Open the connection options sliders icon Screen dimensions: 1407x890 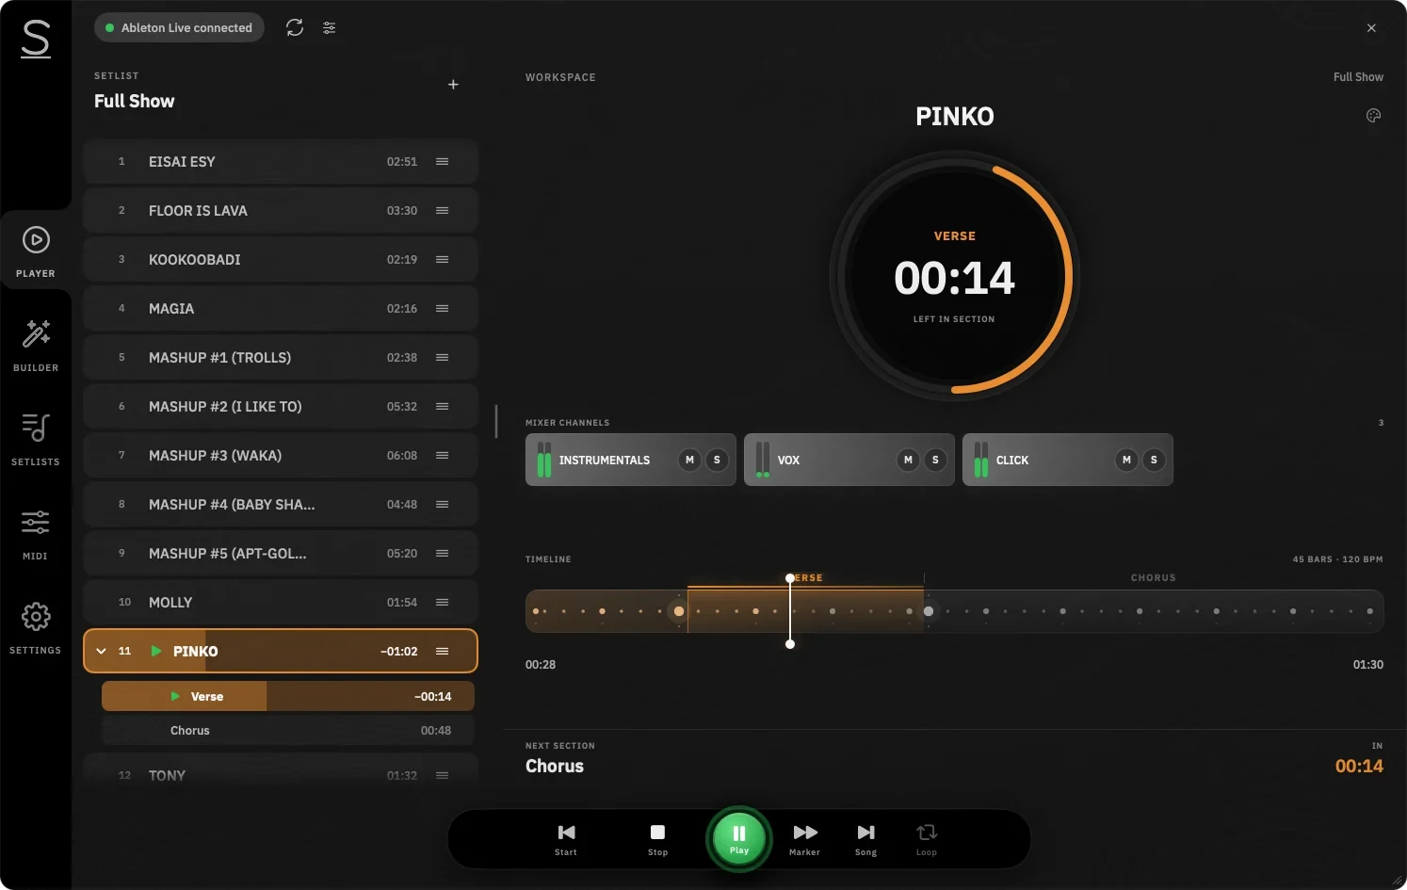click(x=330, y=27)
